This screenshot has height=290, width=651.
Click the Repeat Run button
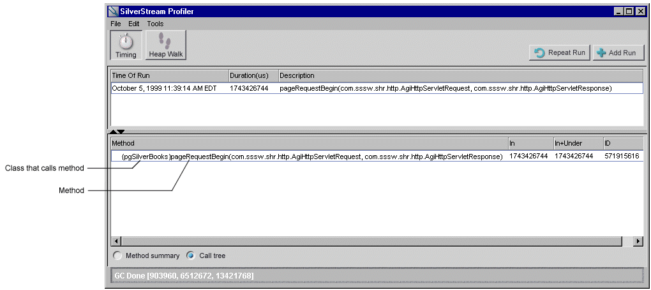coord(559,53)
